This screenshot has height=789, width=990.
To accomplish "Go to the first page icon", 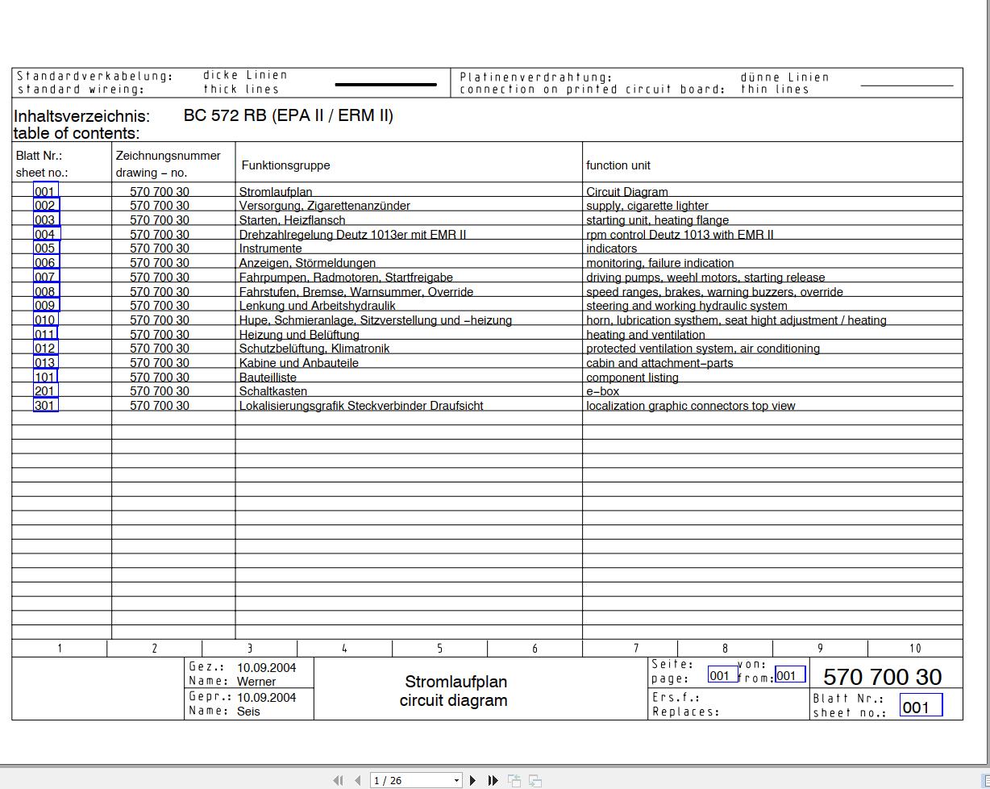I will click(x=338, y=780).
